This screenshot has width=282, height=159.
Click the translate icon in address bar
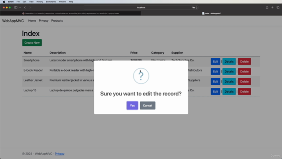tap(193, 8)
